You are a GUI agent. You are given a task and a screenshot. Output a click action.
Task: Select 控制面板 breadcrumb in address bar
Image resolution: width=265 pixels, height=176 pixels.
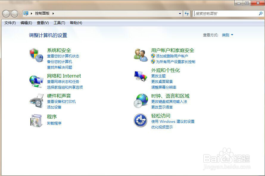(42, 13)
